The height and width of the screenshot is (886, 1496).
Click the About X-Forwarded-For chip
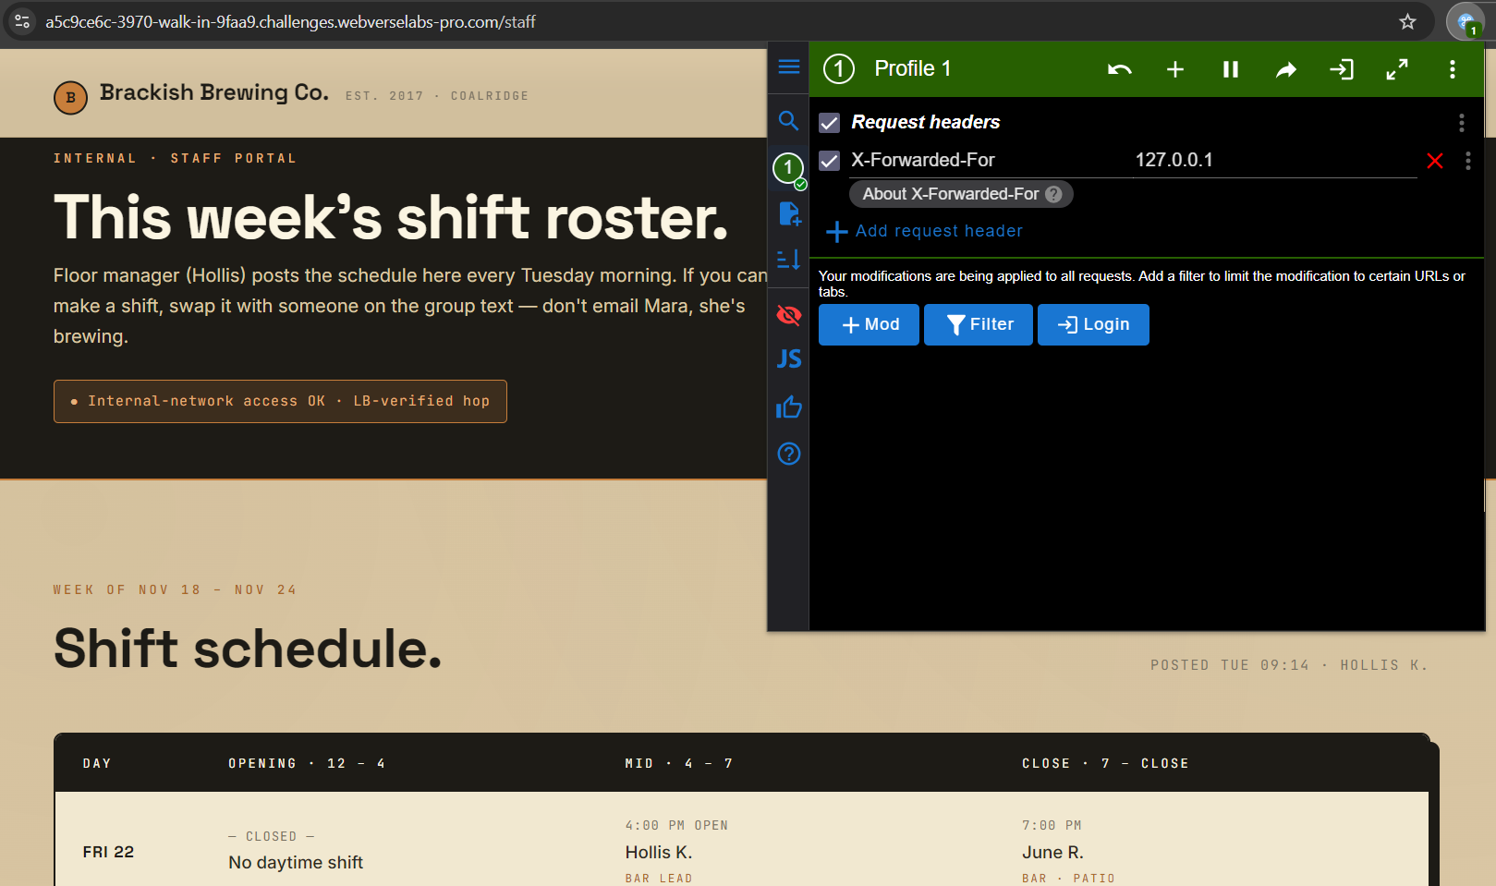961,194
